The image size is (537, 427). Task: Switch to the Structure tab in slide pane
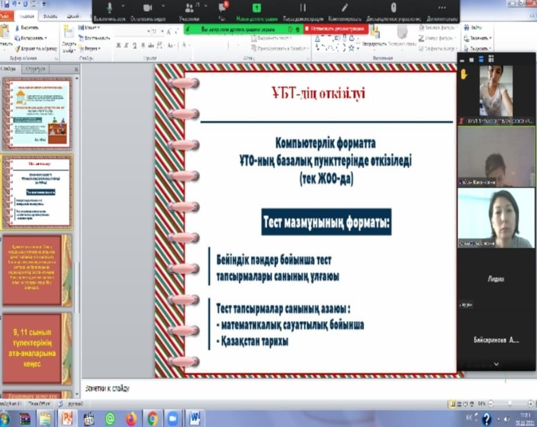pos(35,70)
